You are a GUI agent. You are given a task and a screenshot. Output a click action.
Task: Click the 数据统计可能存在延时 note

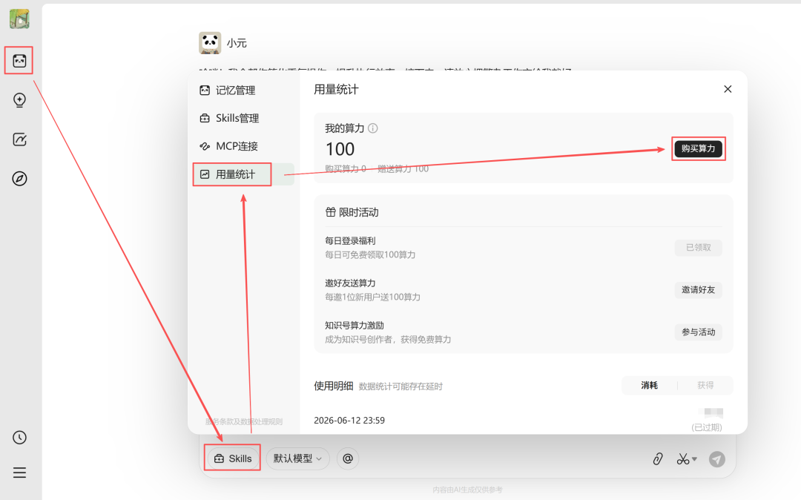(400, 386)
